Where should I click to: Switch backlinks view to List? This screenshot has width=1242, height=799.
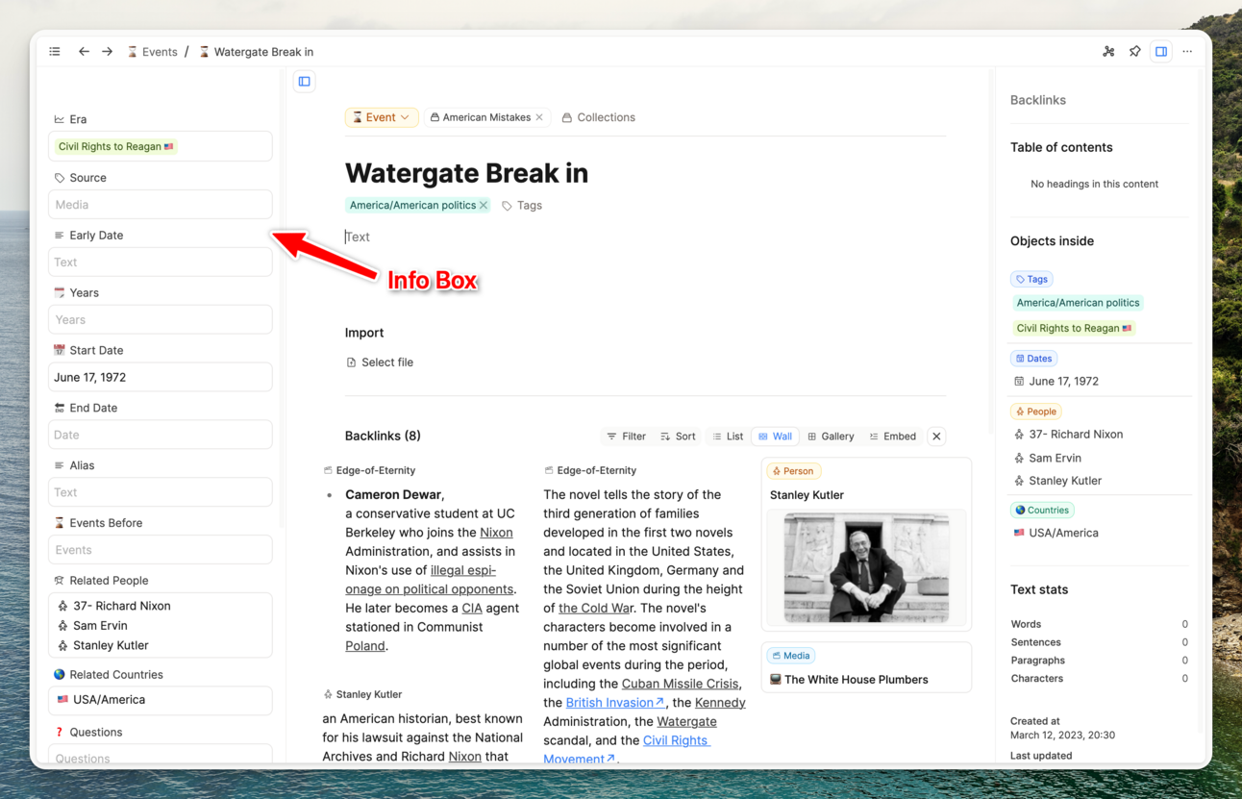(727, 436)
